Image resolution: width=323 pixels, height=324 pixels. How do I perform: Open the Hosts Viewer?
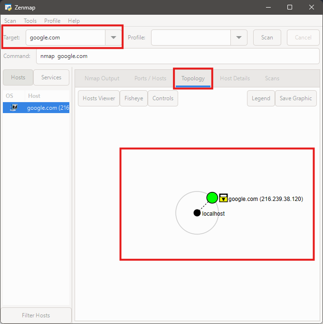point(99,98)
